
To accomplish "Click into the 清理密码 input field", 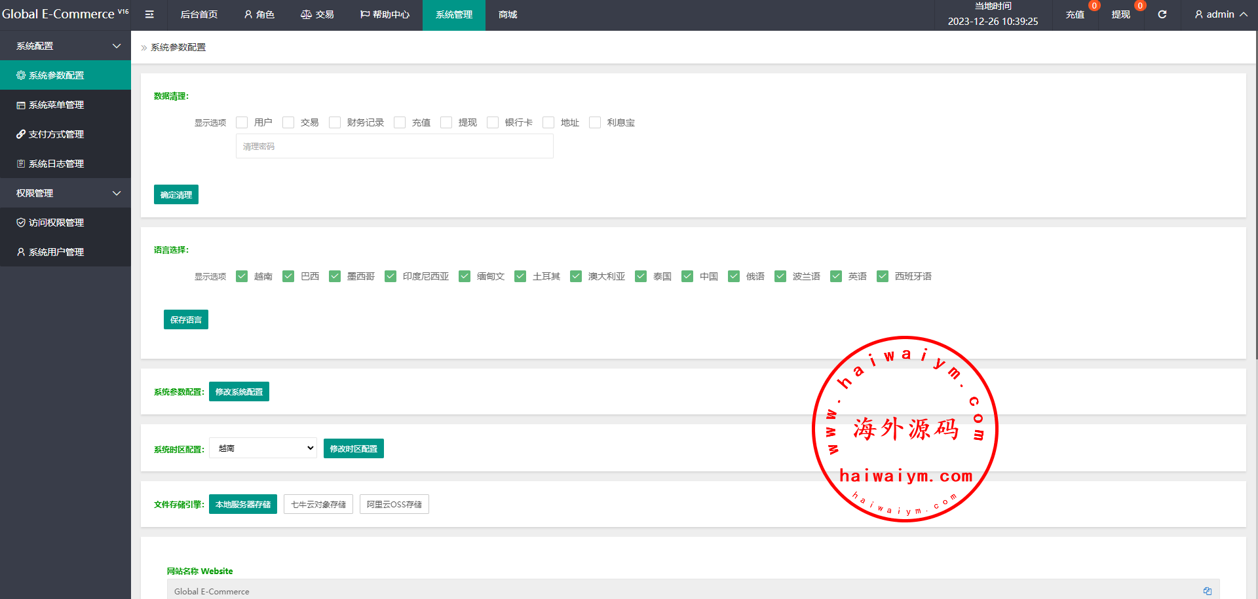I will 394,147.
